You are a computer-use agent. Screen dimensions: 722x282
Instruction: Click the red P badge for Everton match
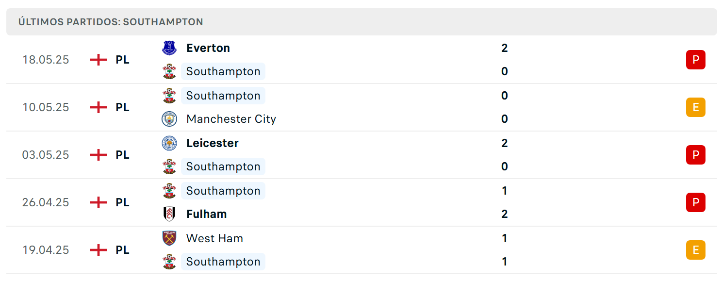695,60
